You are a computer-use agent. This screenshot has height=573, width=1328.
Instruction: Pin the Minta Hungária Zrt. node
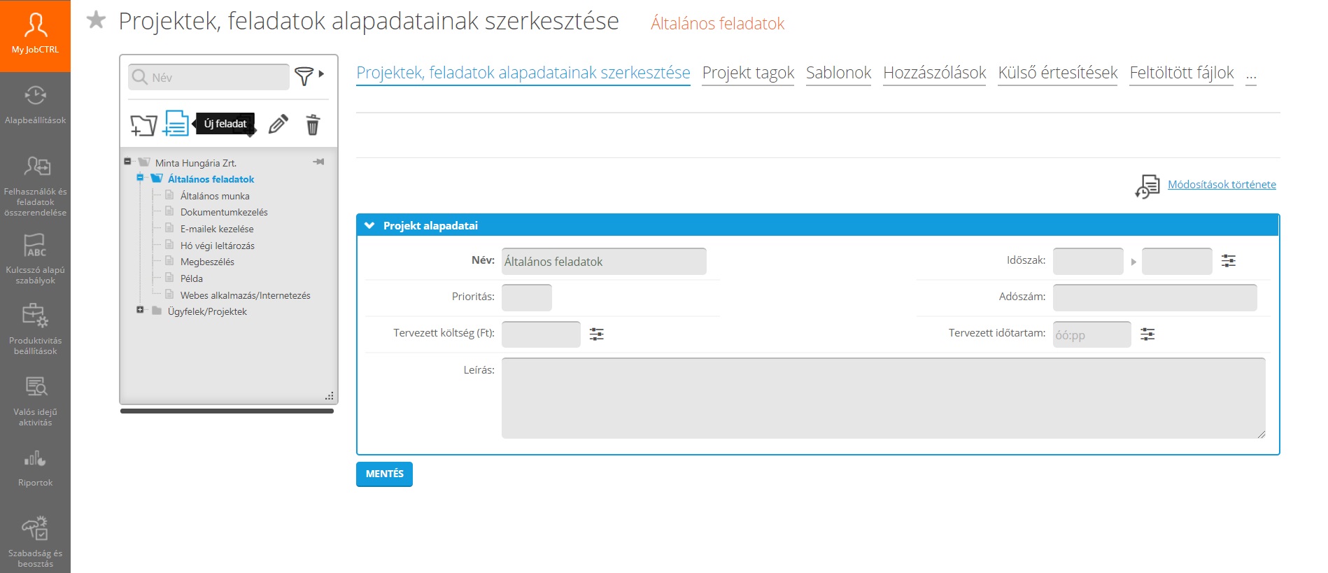(318, 162)
